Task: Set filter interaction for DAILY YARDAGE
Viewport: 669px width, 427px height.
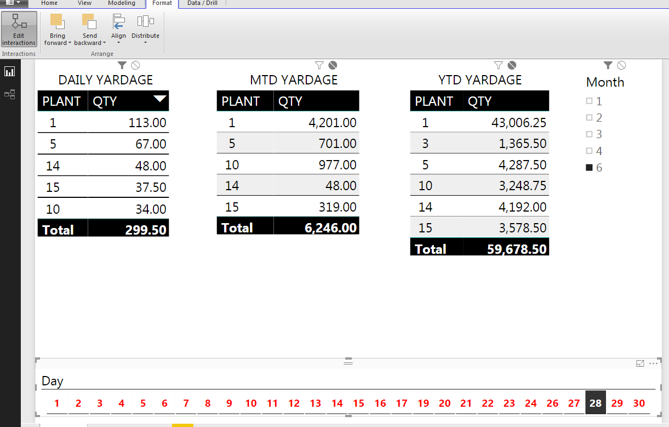Action: 122,65
